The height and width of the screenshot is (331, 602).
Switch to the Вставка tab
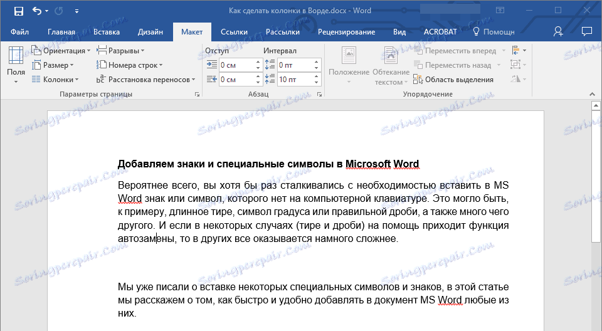[107, 32]
